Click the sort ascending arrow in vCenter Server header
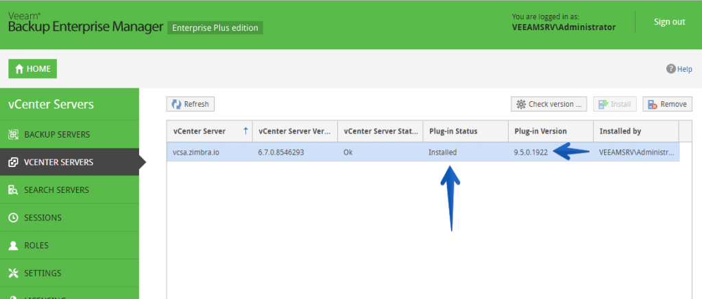 click(245, 131)
